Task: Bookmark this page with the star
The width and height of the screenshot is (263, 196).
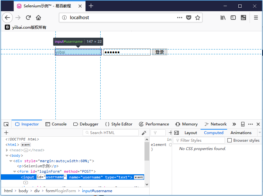Action: [198, 18]
